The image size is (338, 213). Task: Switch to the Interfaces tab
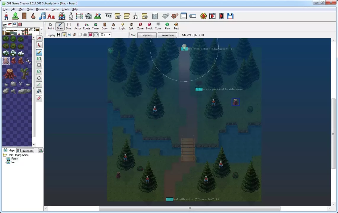pyautogui.click(x=28, y=151)
